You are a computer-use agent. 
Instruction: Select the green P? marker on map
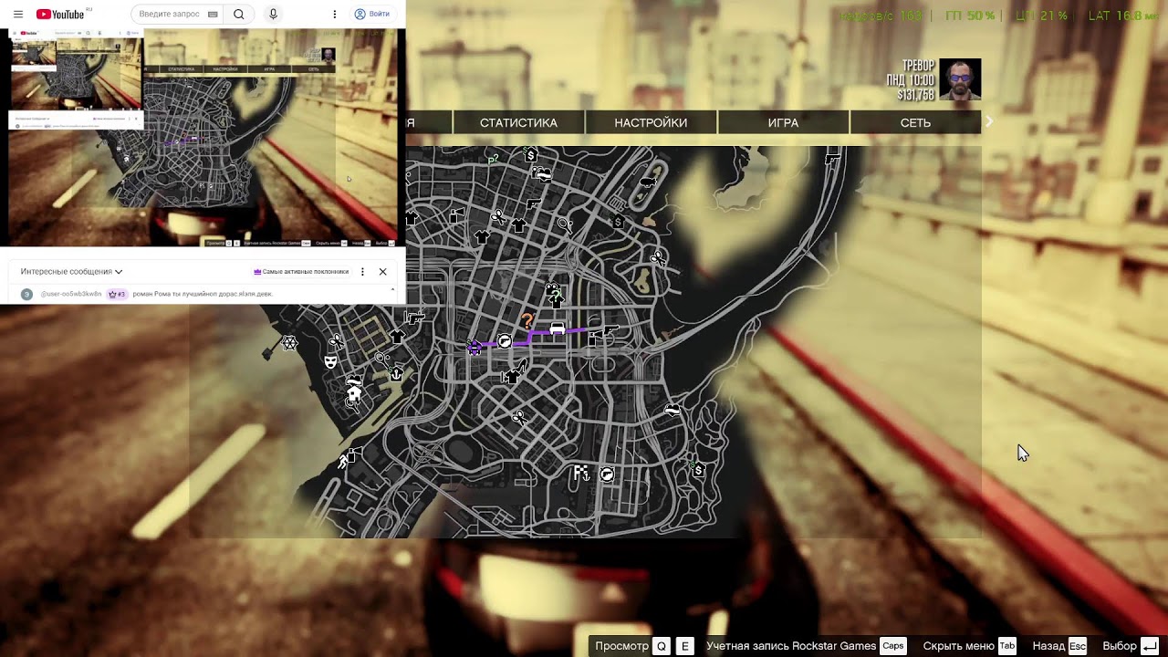pyautogui.click(x=493, y=160)
